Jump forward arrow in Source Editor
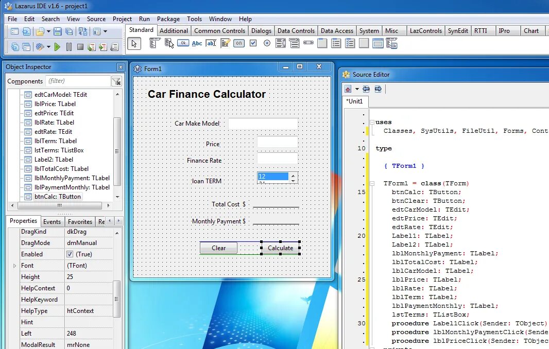This screenshot has width=549, height=349. click(x=378, y=89)
